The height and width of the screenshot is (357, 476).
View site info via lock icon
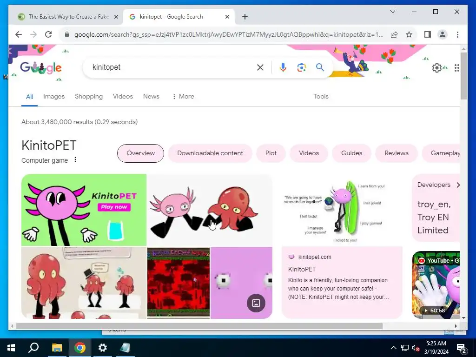pyautogui.click(x=67, y=34)
